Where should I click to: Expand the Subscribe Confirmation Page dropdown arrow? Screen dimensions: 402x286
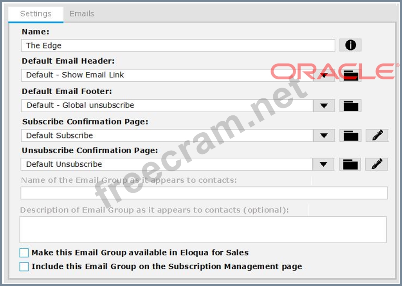point(324,135)
